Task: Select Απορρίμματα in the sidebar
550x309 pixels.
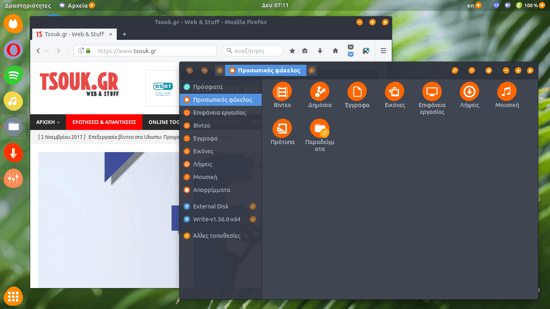Action: [211, 190]
